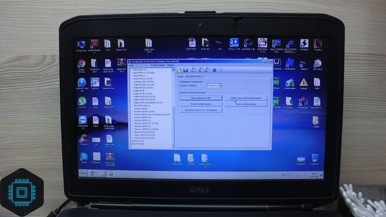Select Valeo J34P PSA [CECM] entry
The height and width of the screenshot is (217, 386).
144,135
